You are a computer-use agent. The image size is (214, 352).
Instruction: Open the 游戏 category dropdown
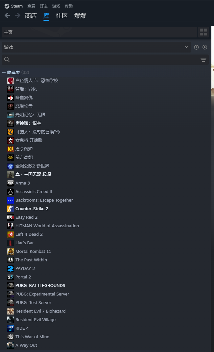(x=96, y=47)
